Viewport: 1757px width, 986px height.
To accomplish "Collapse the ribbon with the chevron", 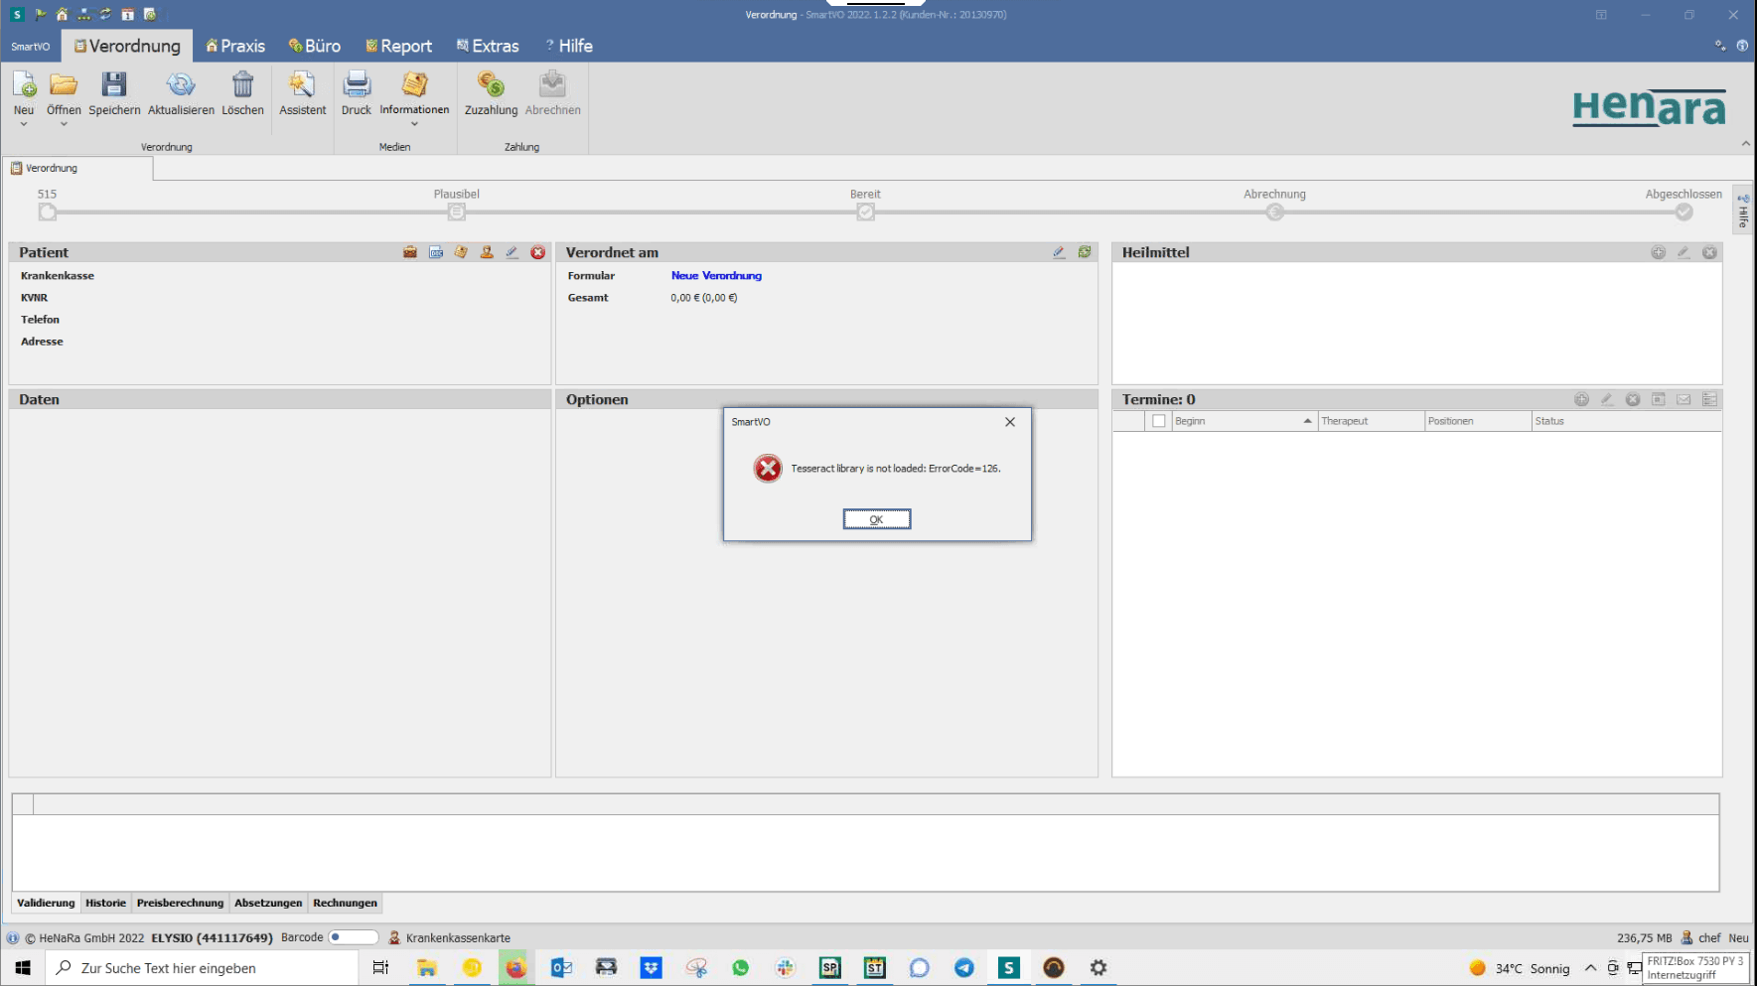I will click(1745, 144).
